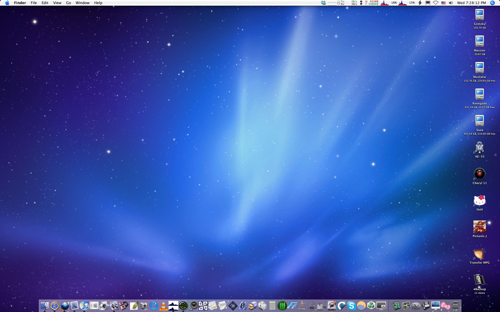Open the US flag input menu
The width and height of the screenshot is (500, 312).
point(443,3)
